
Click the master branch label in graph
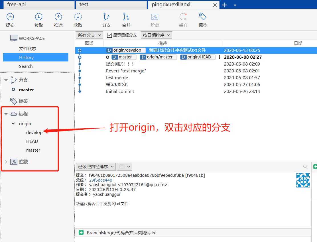(124, 57)
